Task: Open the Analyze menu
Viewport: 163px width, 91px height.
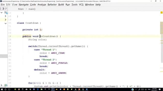Action: pyautogui.click(x=42, y=5)
